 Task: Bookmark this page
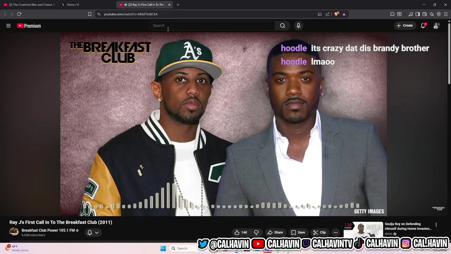click(89, 14)
